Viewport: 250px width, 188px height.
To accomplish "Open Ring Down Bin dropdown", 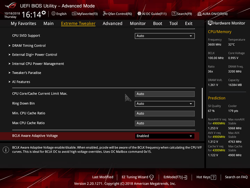I will tap(165, 104).
